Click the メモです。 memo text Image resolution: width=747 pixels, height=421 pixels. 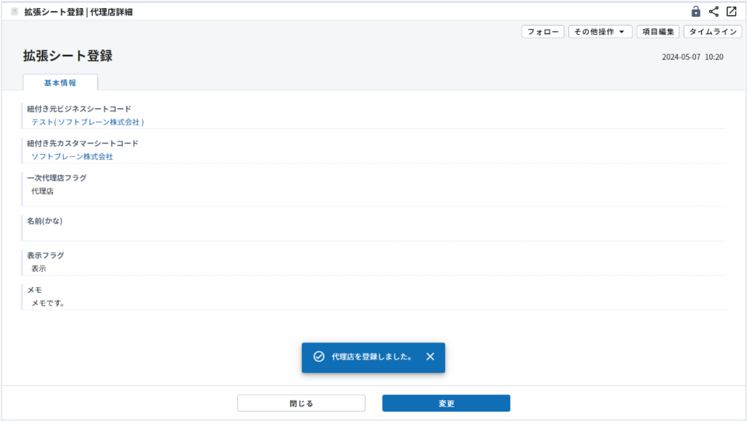48,303
